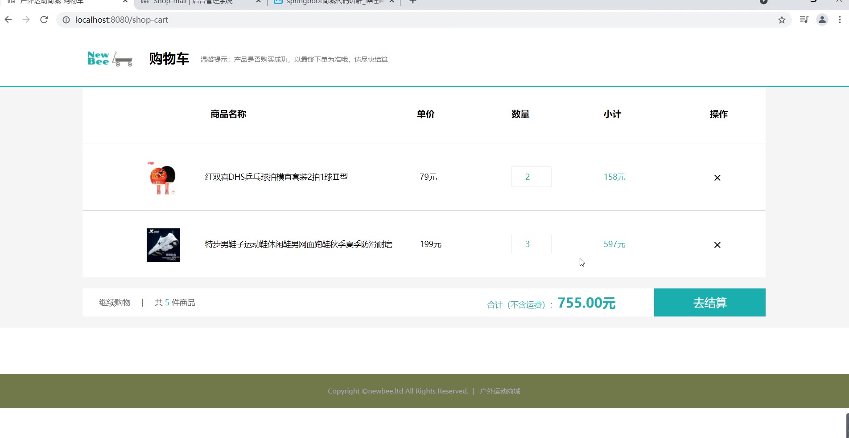Bookmark this page with the star icon
The width and height of the screenshot is (849, 438).
[782, 20]
